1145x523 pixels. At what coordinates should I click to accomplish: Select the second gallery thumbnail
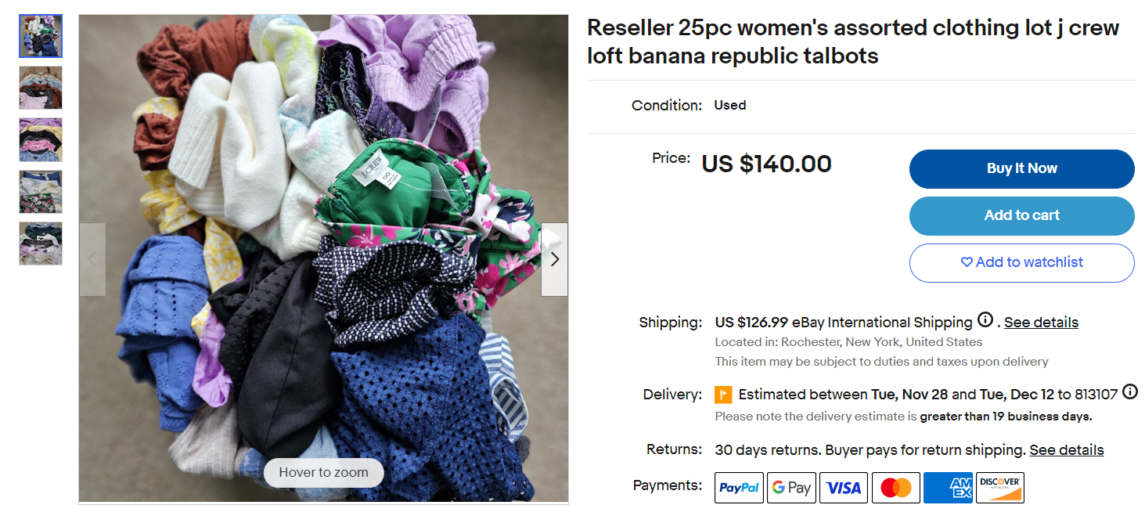pyautogui.click(x=41, y=88)
